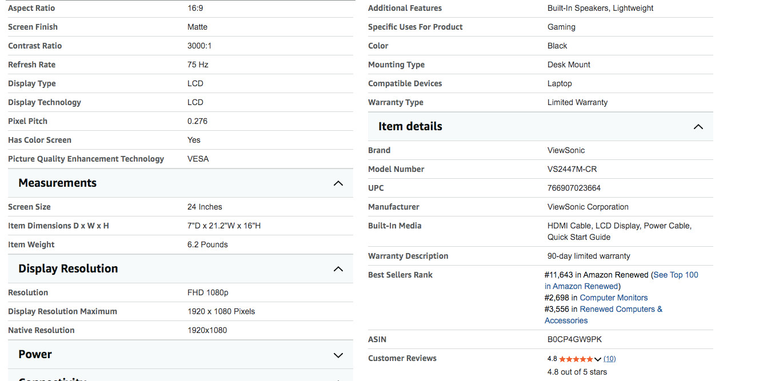Click the Item details heading text
763x381 pixels.
click(x=410, y=127)
